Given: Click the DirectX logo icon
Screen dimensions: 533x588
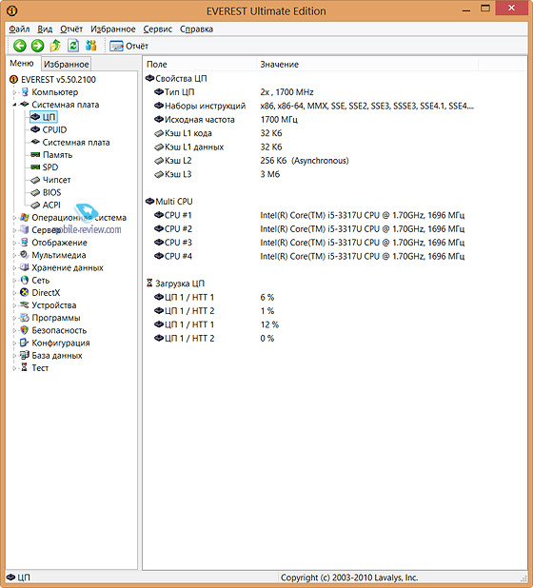Looking at the screenshot, I should 25,292.
